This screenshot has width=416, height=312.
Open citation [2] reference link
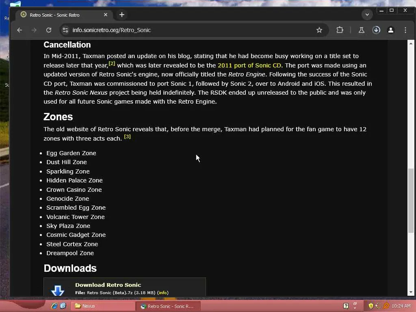tap(112, 63)
